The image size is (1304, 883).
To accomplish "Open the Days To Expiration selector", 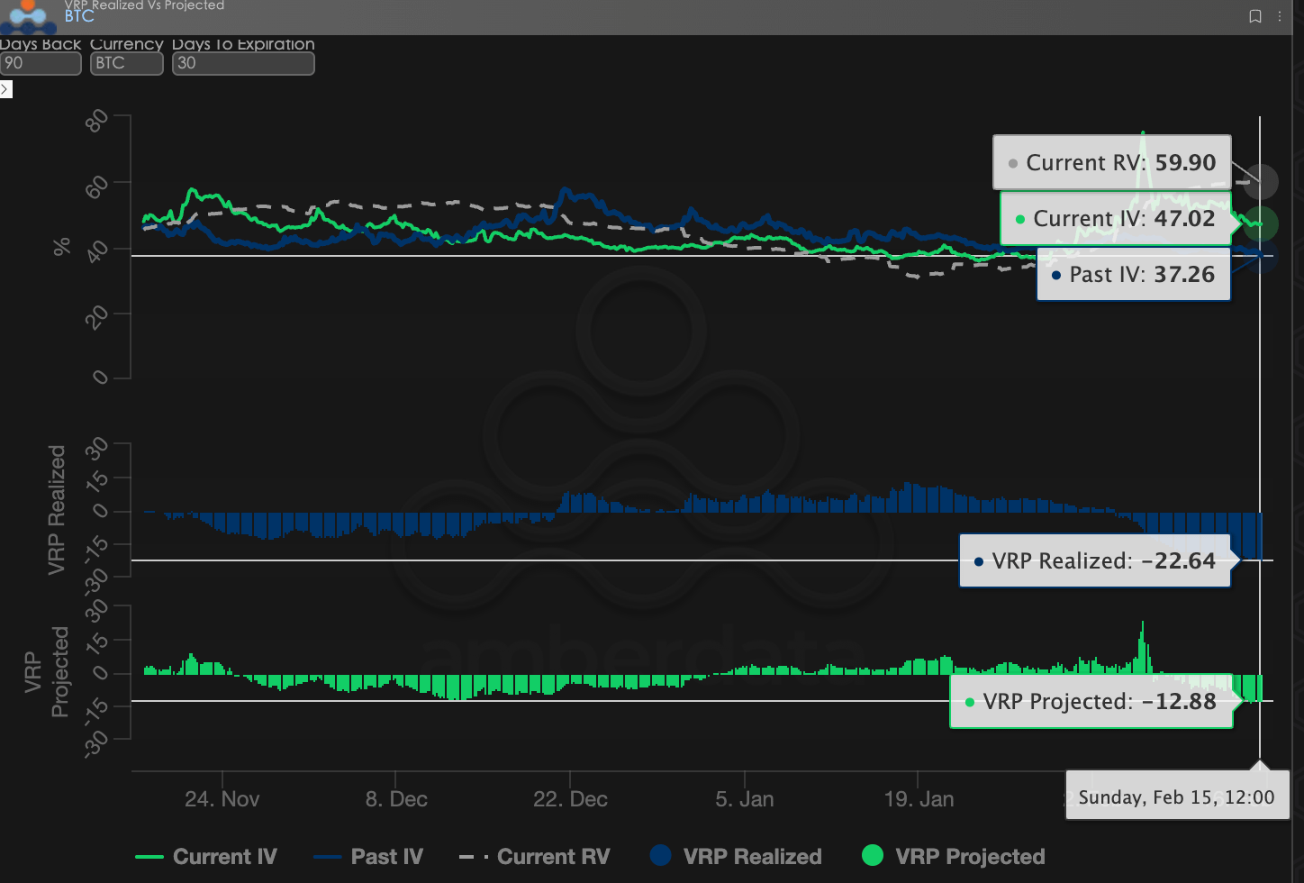I will pyautogui.click(x=243, y=63).
